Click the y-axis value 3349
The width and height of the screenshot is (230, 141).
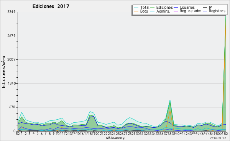pos(11,12)
